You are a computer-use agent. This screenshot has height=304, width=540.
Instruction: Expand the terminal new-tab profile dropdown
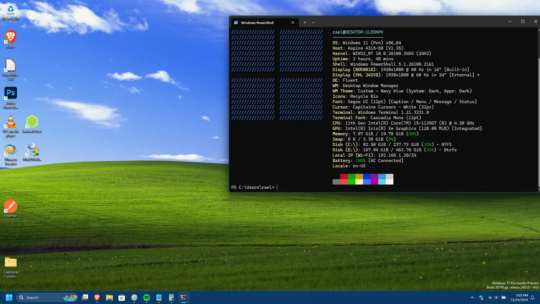point(313,23)
